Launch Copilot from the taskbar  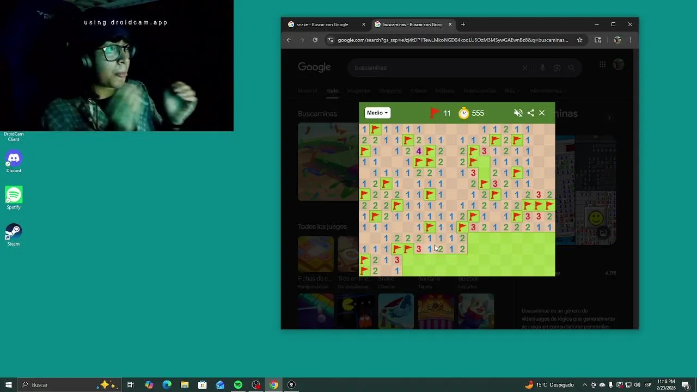coord(149,385)
